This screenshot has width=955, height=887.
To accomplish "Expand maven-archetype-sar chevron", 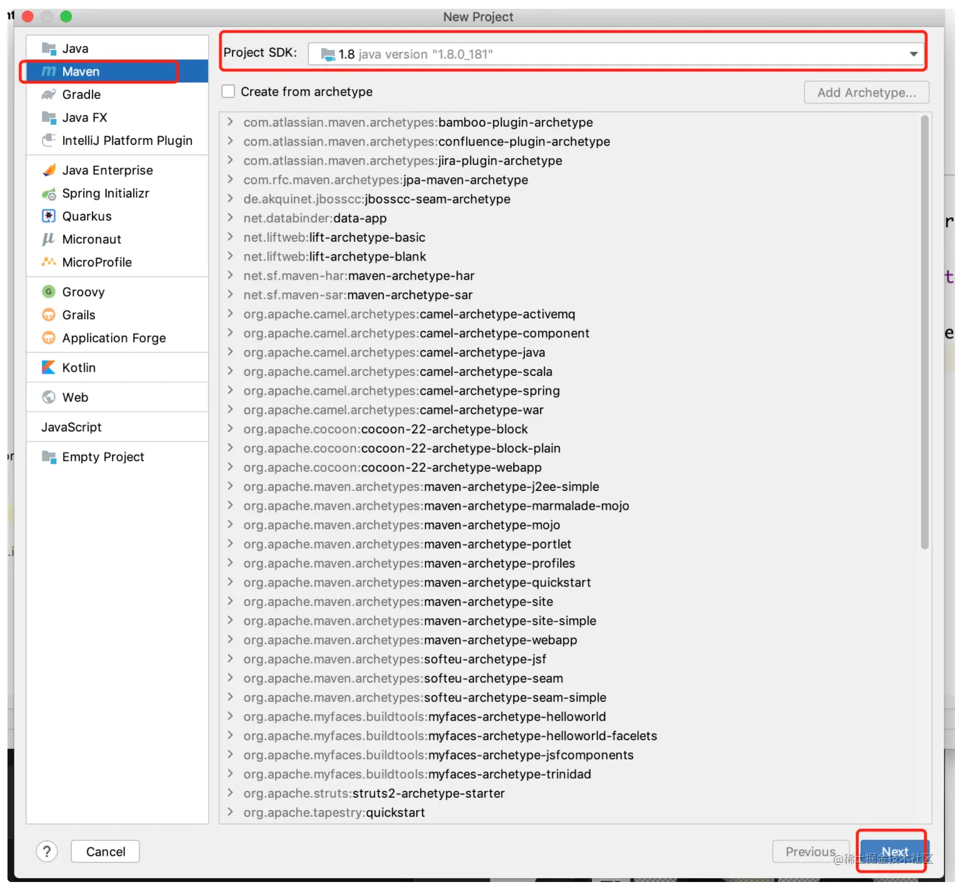I will (231, 295).
